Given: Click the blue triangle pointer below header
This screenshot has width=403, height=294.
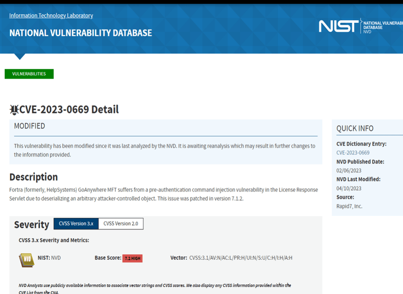Looking at the screenshot, I should click(19, 57).
